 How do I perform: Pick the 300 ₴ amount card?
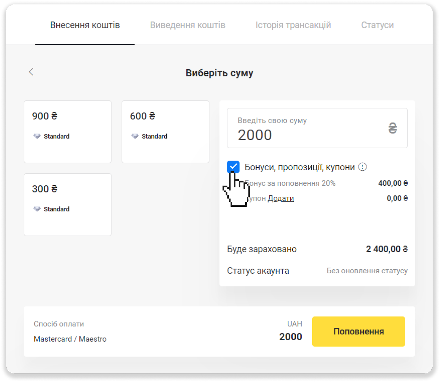68,204
